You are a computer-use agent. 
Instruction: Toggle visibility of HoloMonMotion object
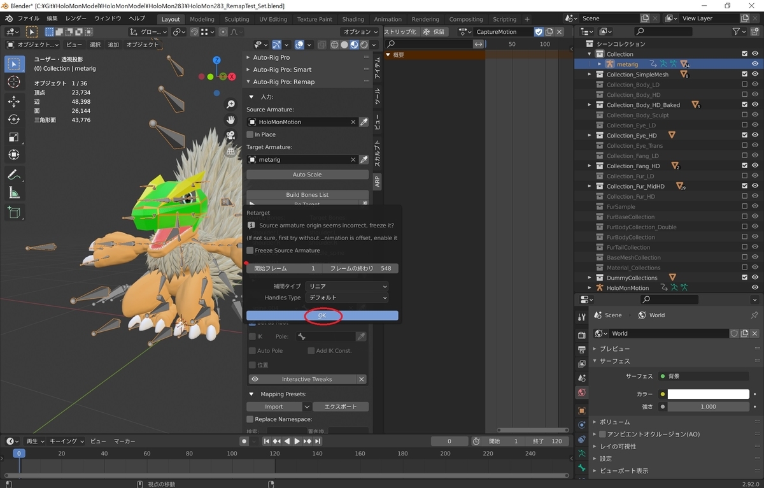tap(755, 288)
